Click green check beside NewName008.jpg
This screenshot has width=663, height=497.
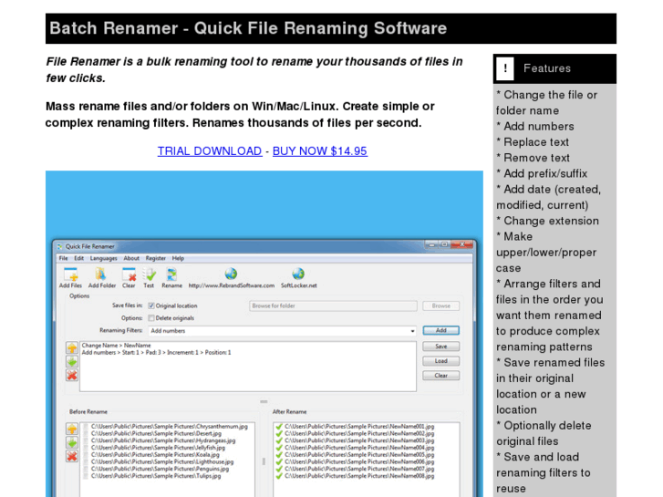tap(279, 476)
